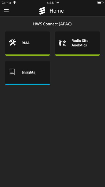Tap the 4:38 PM clock
Viewport: 105px width, 187px height.
(x=53, y=3)
